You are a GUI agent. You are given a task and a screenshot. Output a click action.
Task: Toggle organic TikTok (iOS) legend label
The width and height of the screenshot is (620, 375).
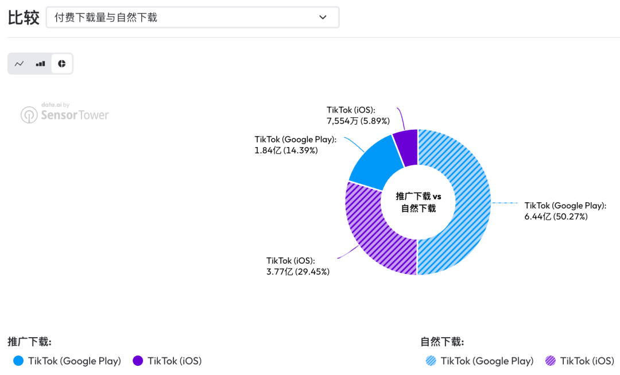tap(587, 361)
